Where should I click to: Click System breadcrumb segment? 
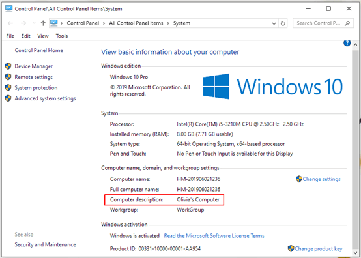(182, 23)
